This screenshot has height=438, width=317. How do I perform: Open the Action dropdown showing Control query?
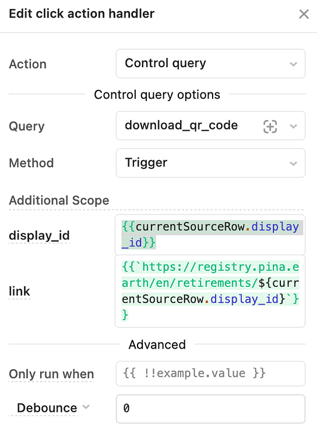tap(210, 64)
